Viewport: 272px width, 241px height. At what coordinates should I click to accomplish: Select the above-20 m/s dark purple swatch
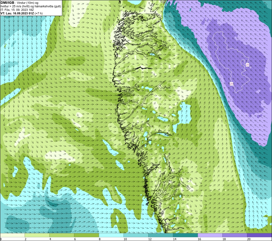point(259,235)
